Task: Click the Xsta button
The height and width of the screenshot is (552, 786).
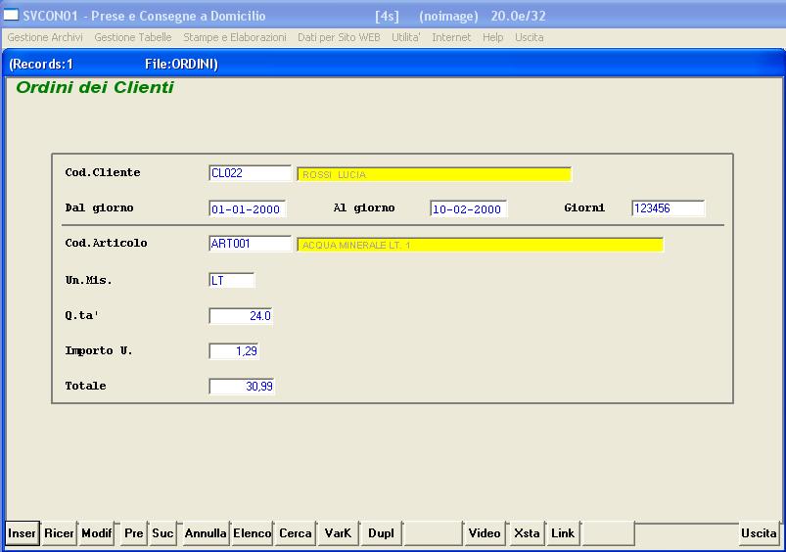Action: point(527,533)
